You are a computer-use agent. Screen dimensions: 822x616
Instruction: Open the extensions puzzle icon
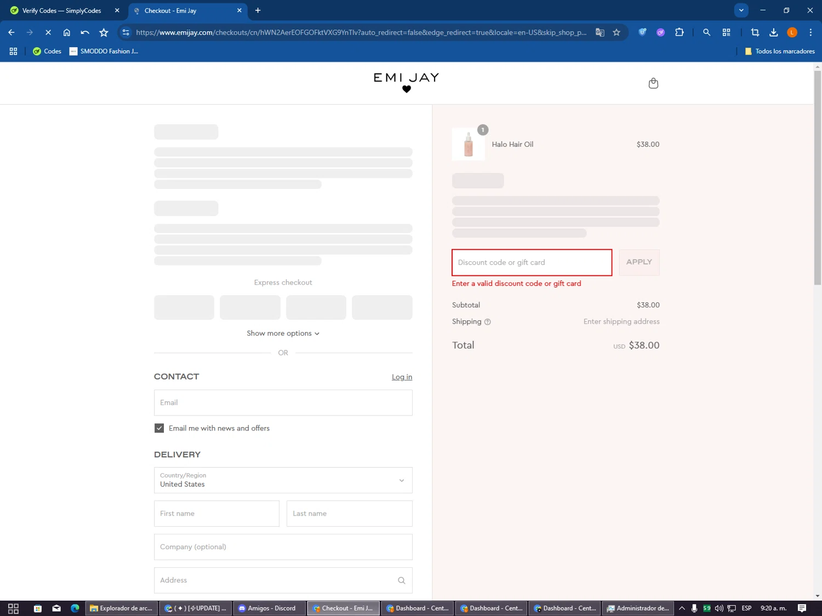coord(680,32)
